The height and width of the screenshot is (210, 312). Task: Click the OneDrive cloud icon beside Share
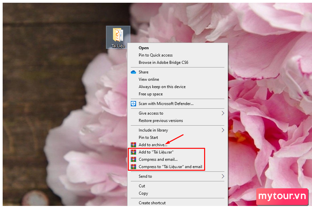[133, 72]
